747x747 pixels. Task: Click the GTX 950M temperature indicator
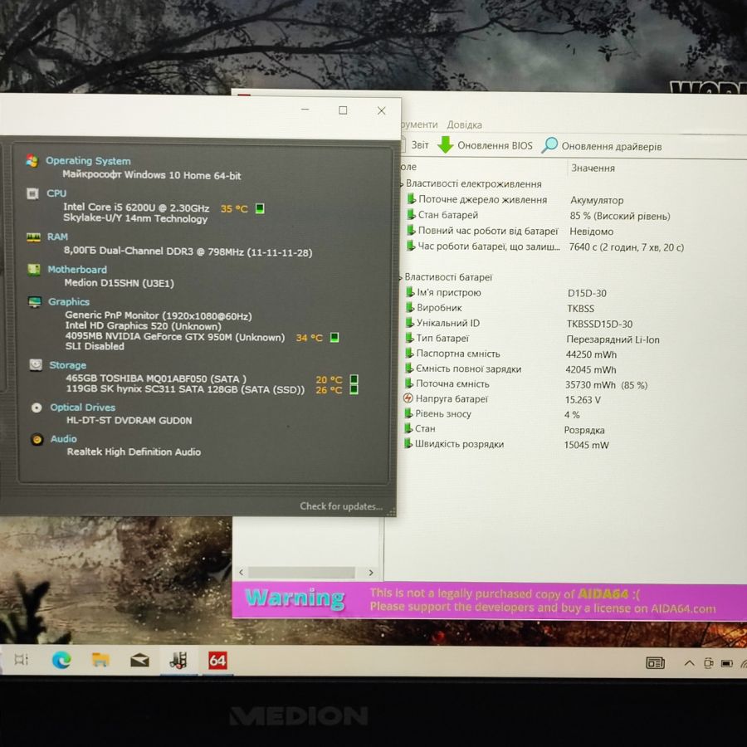click(x=334, y=338)
